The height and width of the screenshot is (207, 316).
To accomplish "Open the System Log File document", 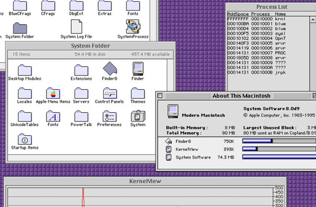I will coord(77,27).
